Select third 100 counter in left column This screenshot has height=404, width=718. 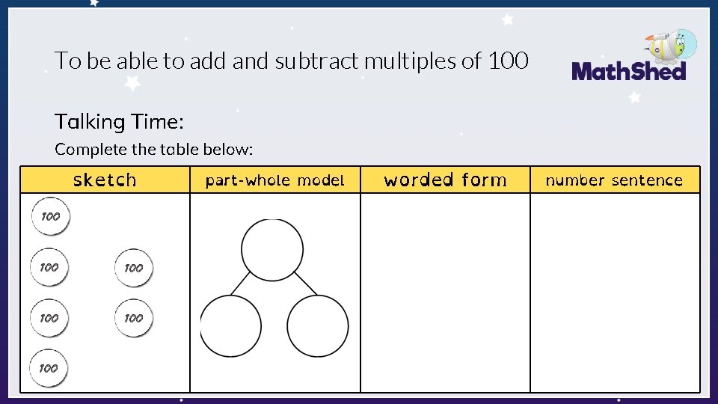tap(49, 318)
